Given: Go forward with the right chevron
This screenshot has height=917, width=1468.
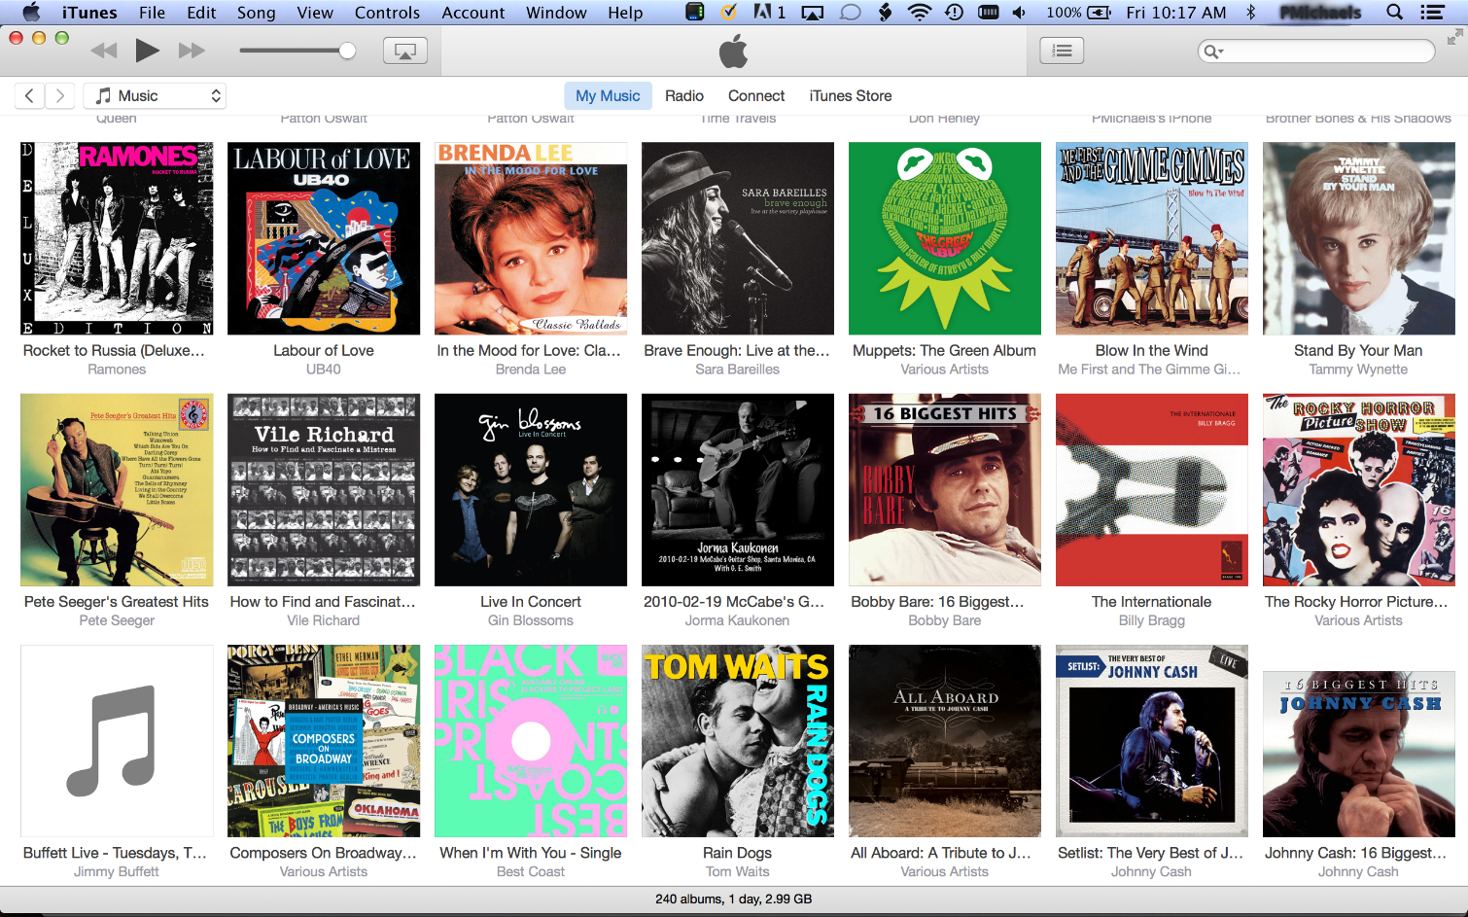Looking at the screenshot, I should point(60,95).
